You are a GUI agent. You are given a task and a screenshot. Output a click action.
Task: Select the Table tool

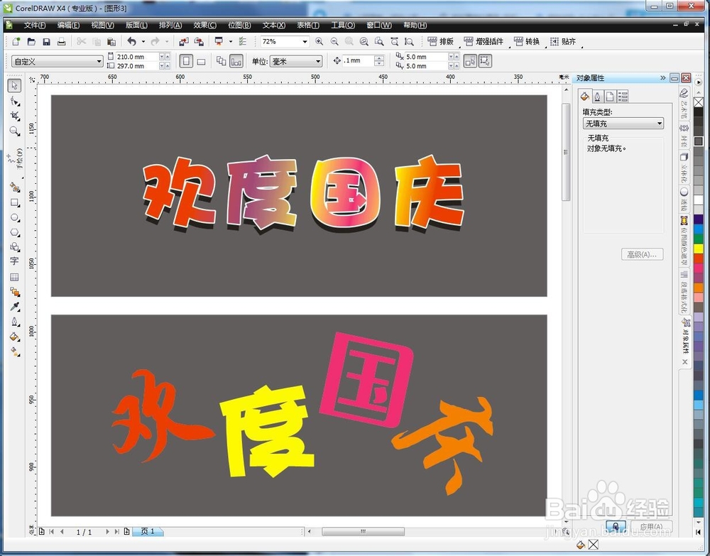point(14,277)
